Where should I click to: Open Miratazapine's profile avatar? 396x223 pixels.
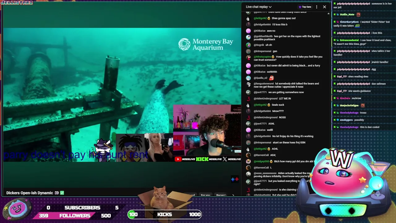pyautogui.click(x=248, y=58)
